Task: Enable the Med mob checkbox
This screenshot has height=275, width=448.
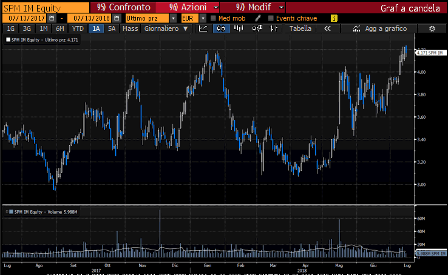Action: pos(212,18)
